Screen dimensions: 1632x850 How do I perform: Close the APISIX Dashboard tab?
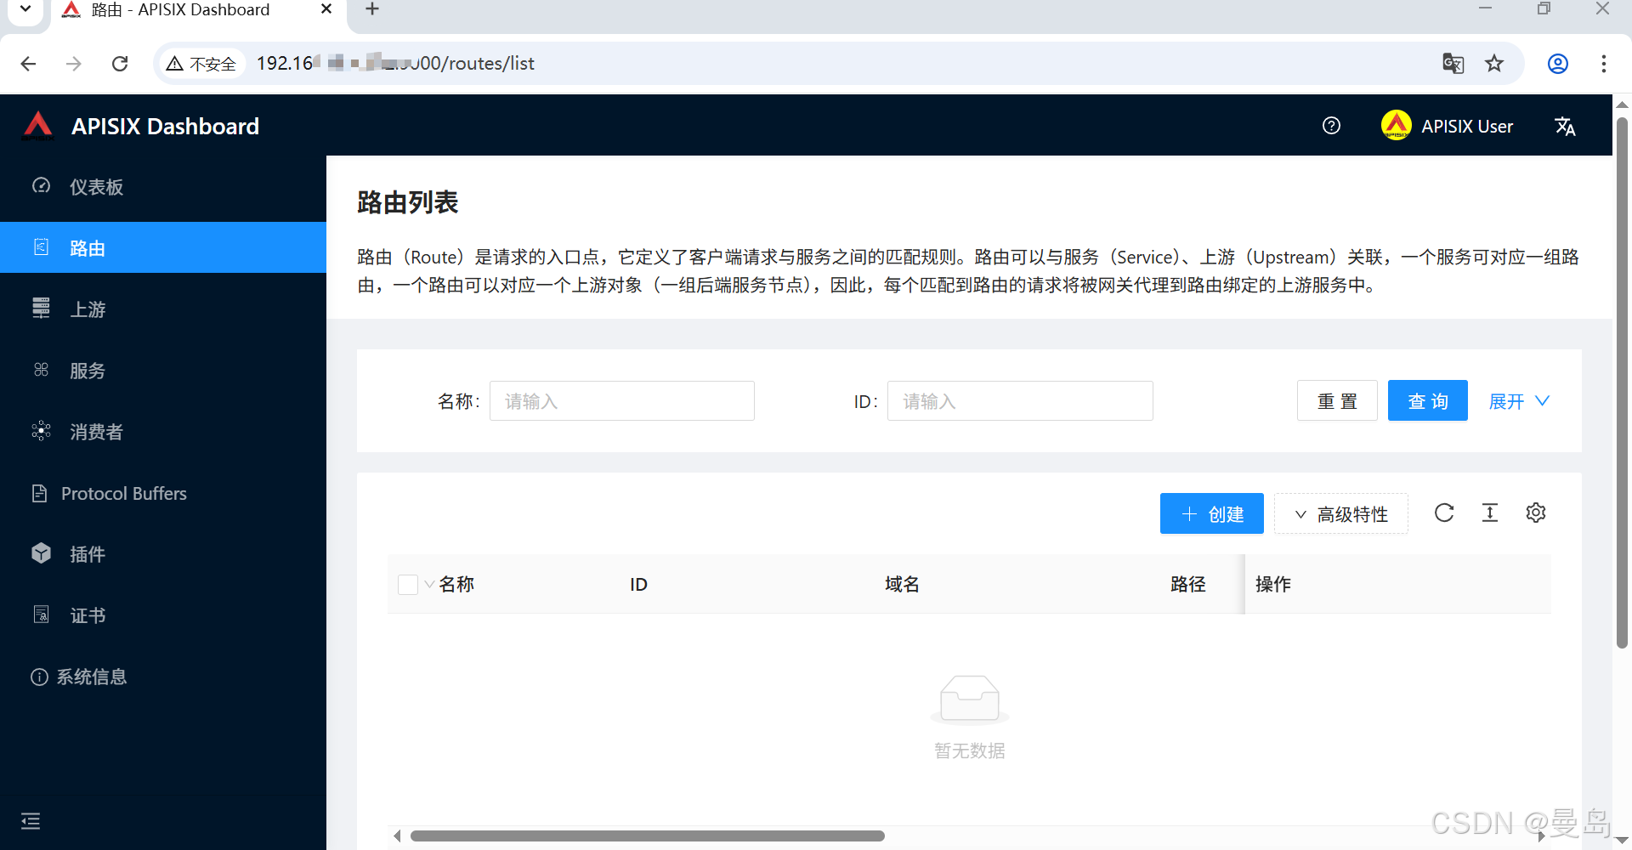pos(326,9)
